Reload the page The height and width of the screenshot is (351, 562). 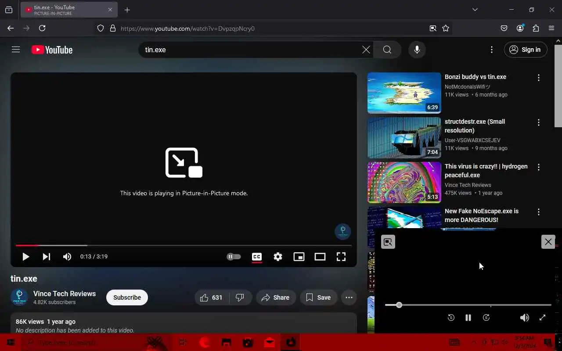coord(42,28)
